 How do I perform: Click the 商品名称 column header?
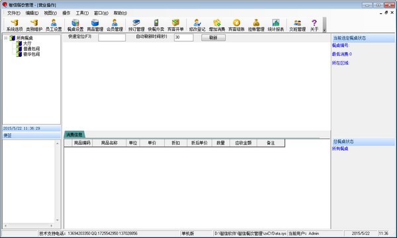click(109, 143)
